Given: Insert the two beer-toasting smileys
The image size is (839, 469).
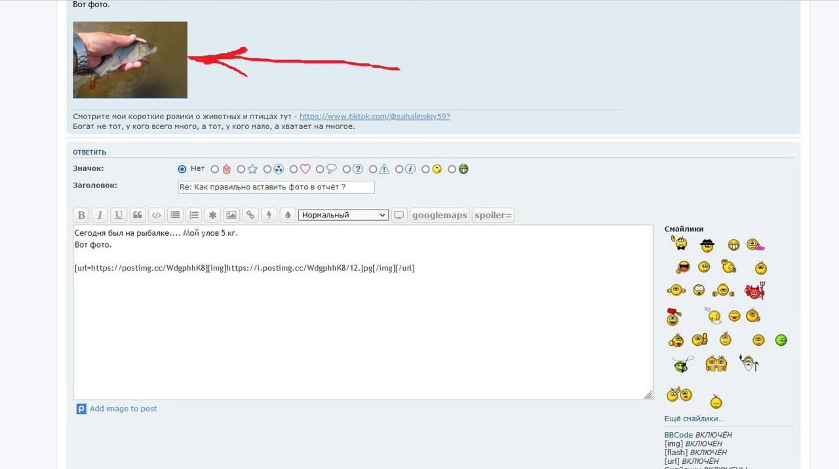Looking at the screenshot, I should click(x=716, y=364).
